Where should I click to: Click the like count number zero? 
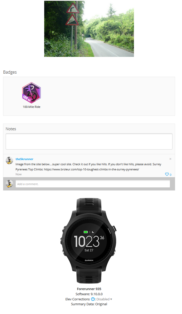point(170,175)
